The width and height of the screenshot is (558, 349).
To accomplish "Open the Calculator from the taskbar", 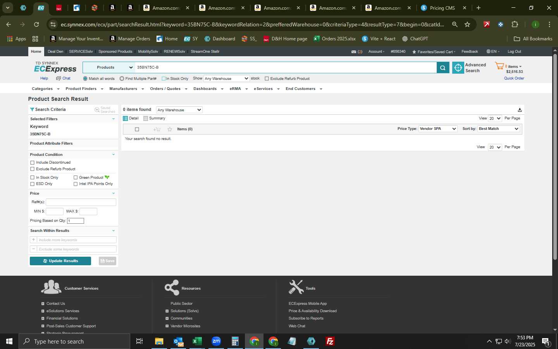I will (235, 341).
